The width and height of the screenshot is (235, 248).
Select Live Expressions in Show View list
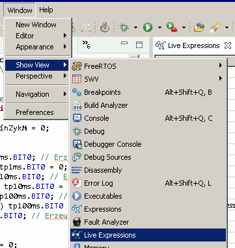148,235
